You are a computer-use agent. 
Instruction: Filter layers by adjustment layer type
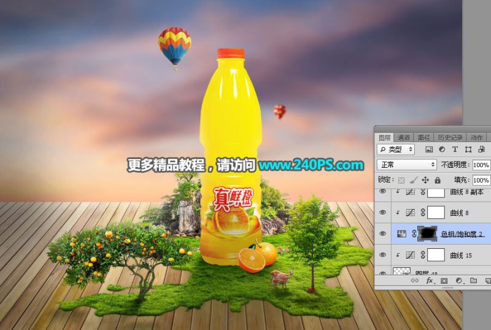pos(442,149)
